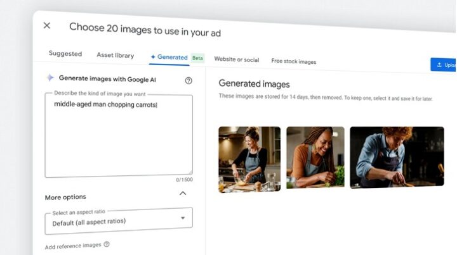Open help icon beside Generate images with Google AI
457x255 pixels.
pos(189,81)
